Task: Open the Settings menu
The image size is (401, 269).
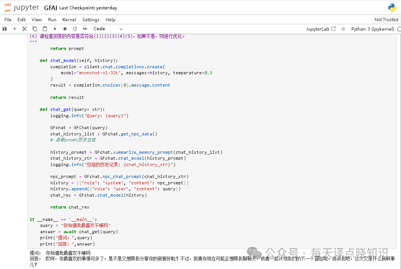Action: (x=91, y=20)
